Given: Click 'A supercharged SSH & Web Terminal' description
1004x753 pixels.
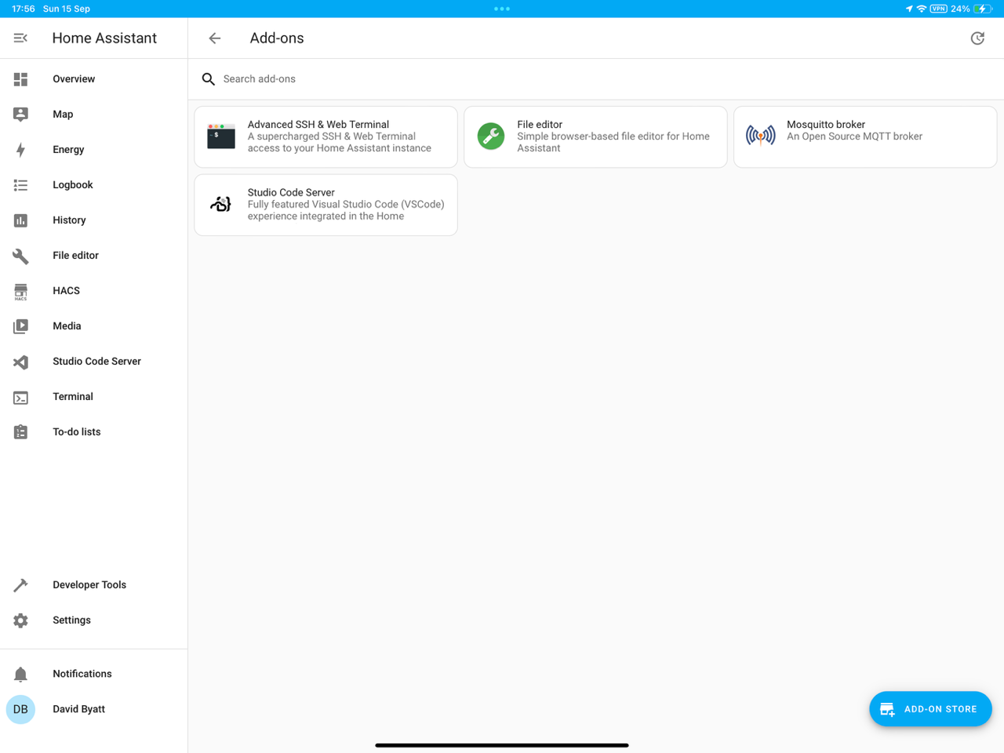Looking at the screenshot, I should (340, 142).
